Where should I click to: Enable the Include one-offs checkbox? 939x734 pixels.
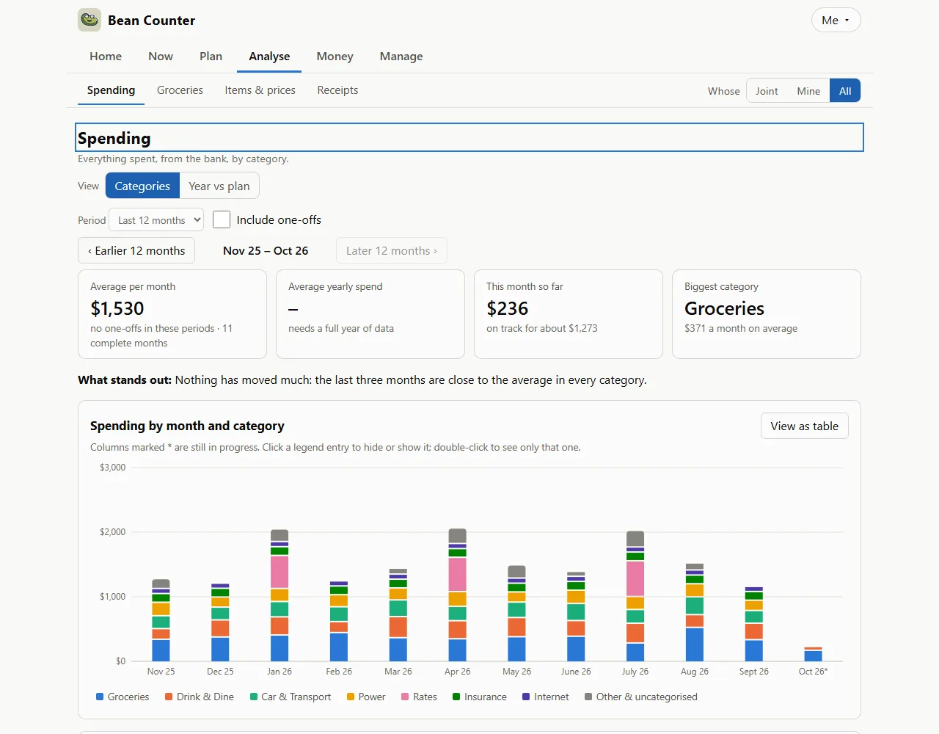(x=222, y=219)
